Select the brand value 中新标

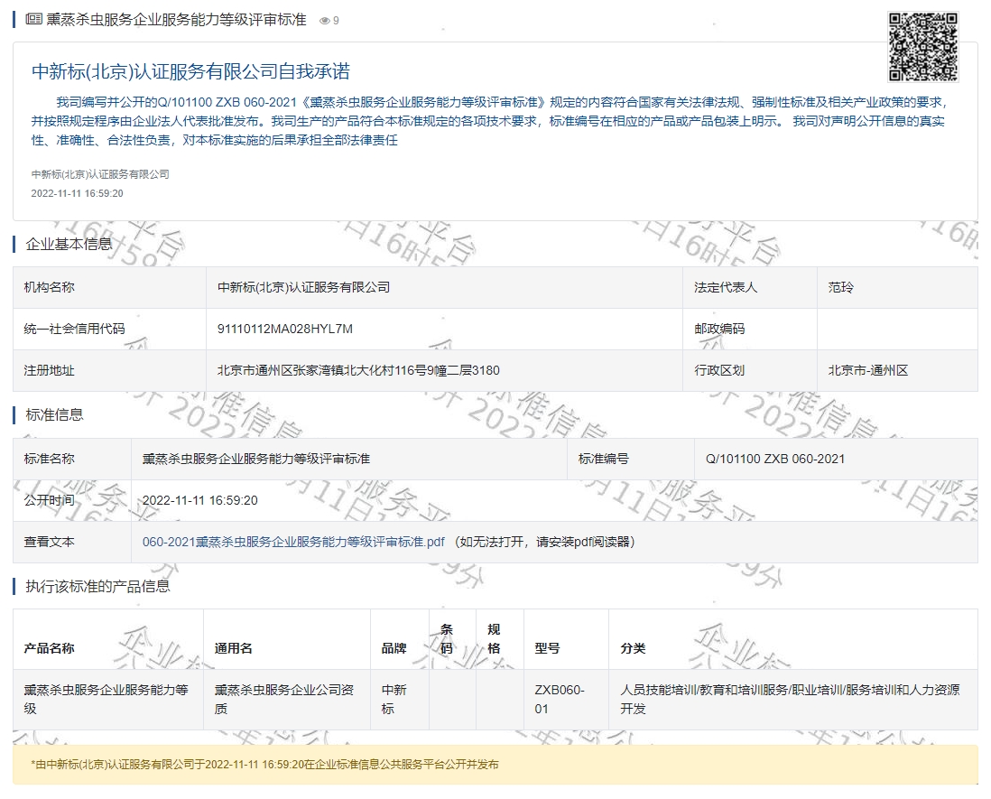(394, 699)
